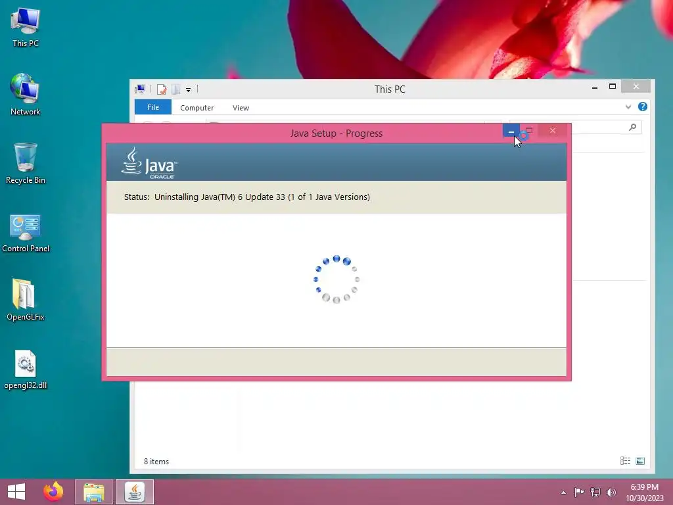Click the spinning progress indicator
Screen dimensions: 673x505
336,279
